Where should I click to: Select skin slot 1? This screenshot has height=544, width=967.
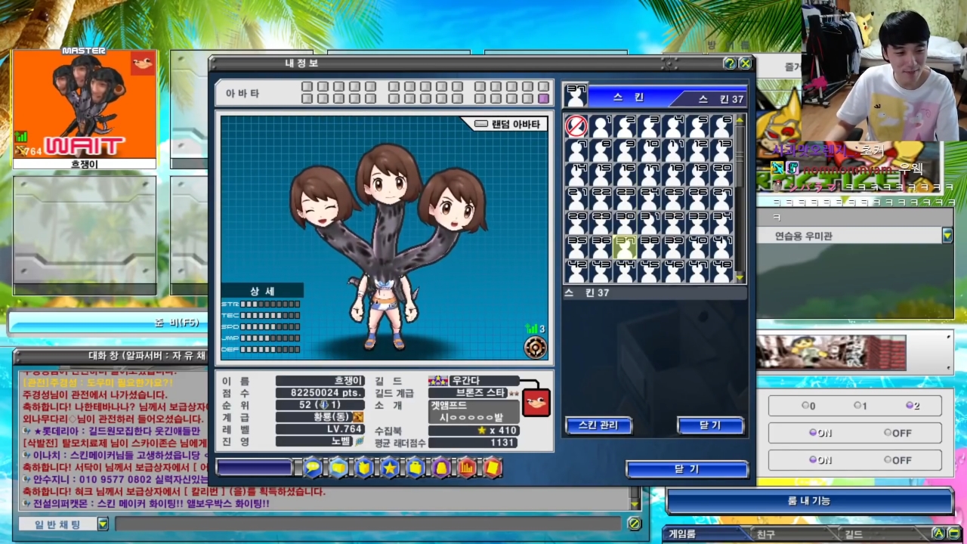601,125
